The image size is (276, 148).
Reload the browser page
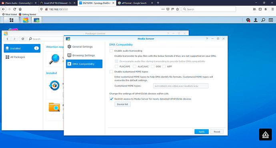click(15, 9)
